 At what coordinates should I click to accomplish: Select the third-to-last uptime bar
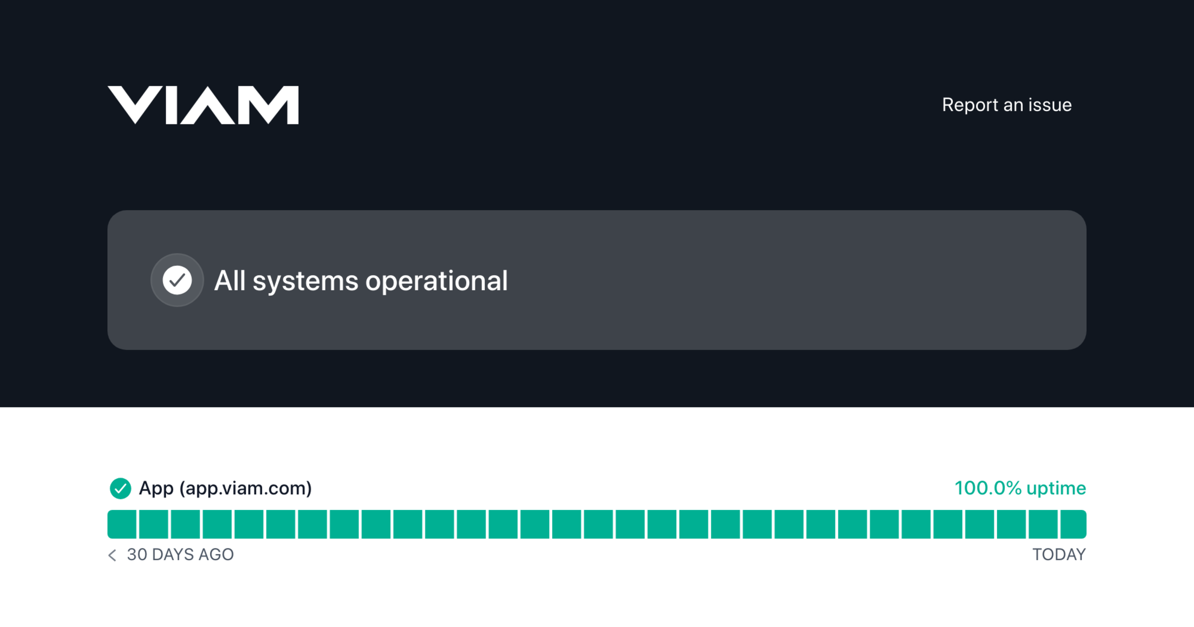[x=1011, y=524]
